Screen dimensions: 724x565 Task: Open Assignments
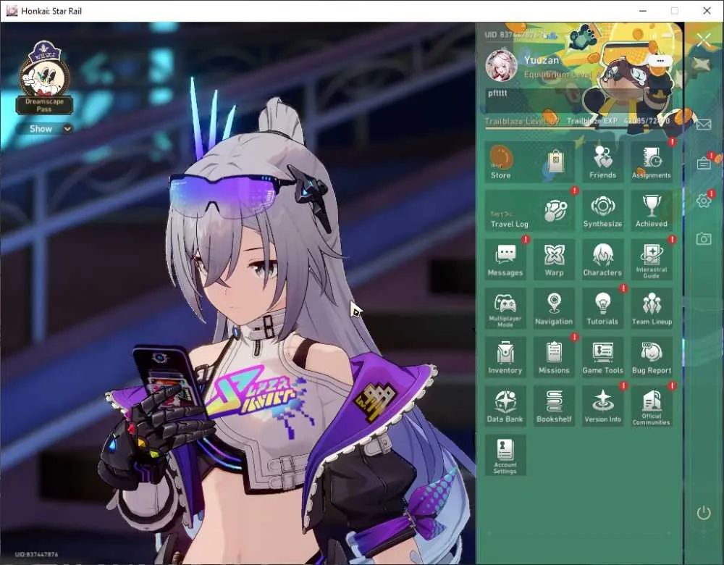click(x=651, y=162)
